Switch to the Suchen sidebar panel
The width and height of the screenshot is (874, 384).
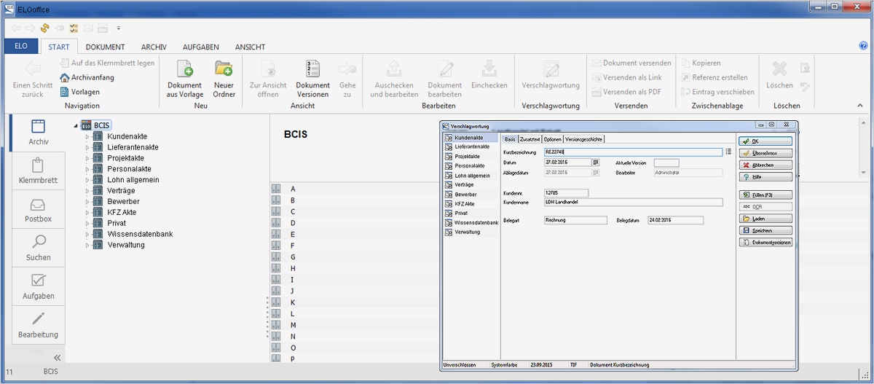(38, 248)
